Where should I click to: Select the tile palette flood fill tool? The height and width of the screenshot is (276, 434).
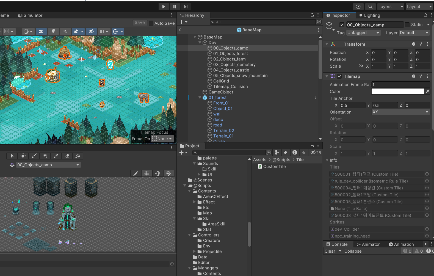(78, 156)
